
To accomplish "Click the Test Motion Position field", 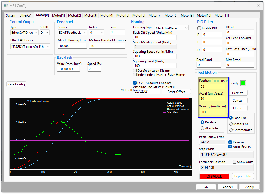I will point(212,87).
